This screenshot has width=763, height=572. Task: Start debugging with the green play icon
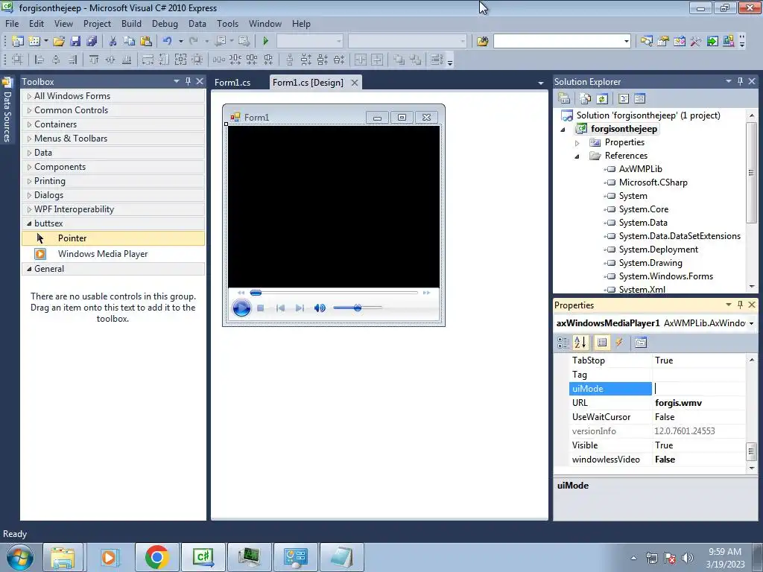tap(266, 42)
